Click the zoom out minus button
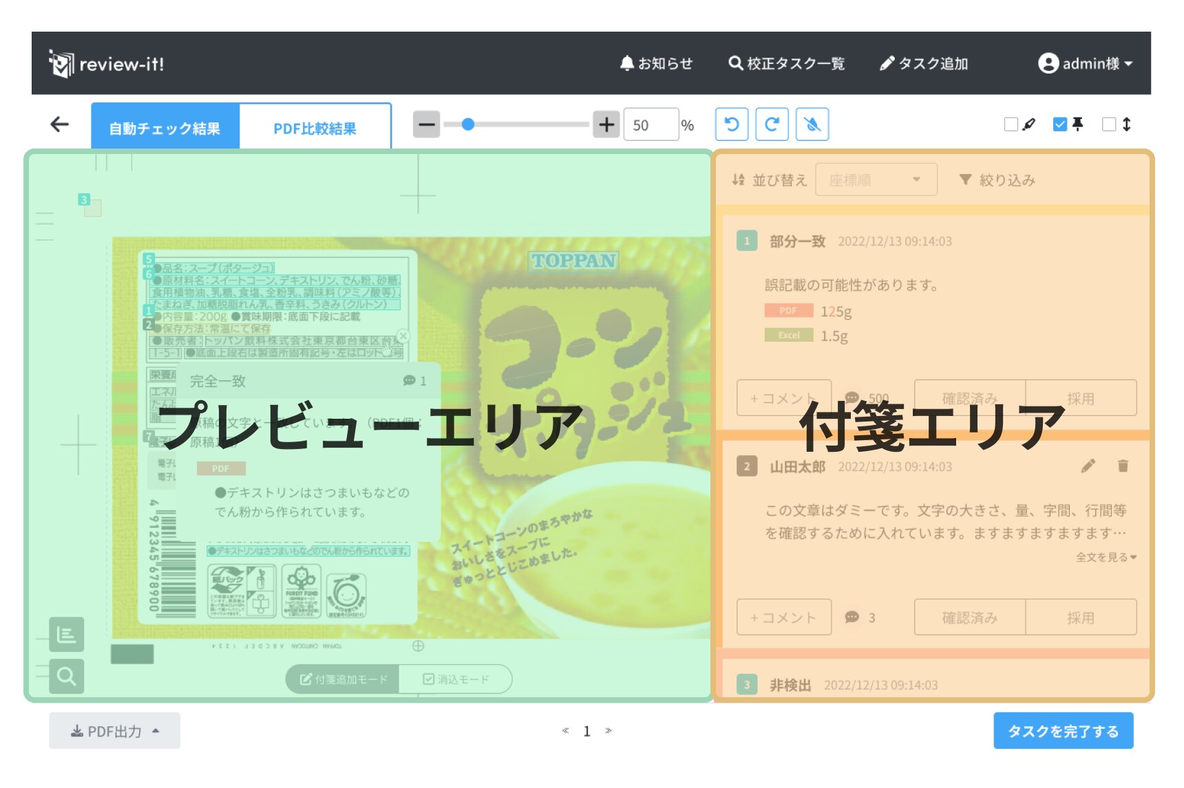The width and height of the screenshot is (1184, 788). (x=427, y=124)
